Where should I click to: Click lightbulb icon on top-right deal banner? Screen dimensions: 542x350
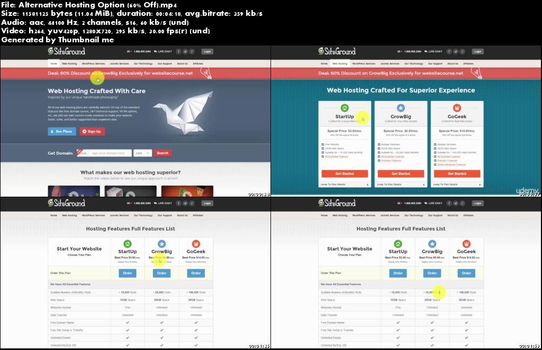click(x=476, y=73)
